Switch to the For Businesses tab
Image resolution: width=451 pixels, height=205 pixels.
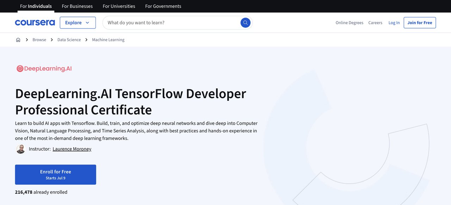pos(77,6)
